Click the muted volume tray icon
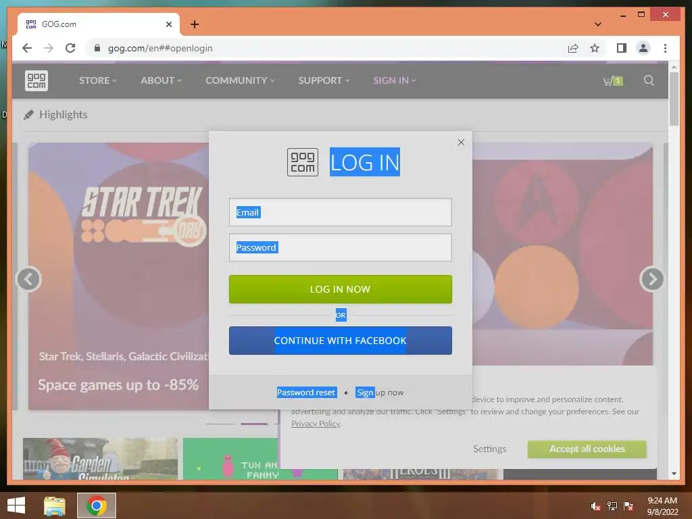This screenshot has width=692, height=519. [595, 506]
